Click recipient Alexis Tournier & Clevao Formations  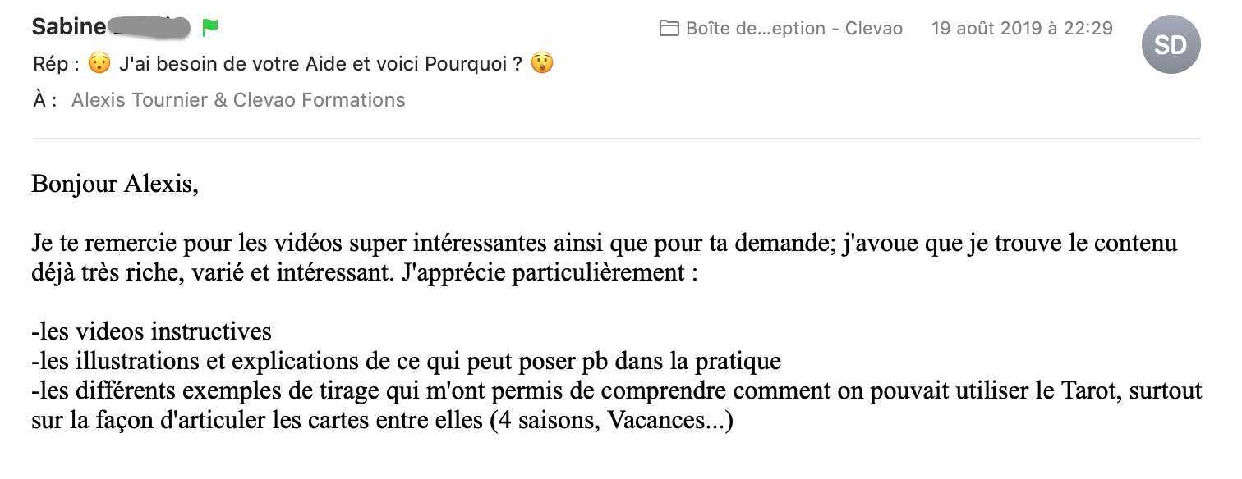coord(238,100)
